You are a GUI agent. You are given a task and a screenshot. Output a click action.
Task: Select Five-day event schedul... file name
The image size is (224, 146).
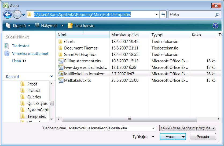coord(85,67)
